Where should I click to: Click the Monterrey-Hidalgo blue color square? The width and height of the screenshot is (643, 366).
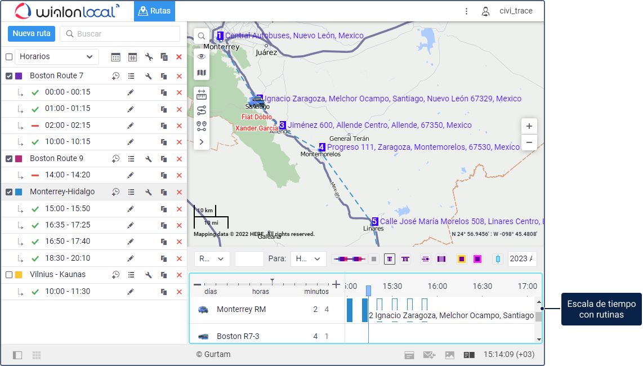tap(19, 192)
